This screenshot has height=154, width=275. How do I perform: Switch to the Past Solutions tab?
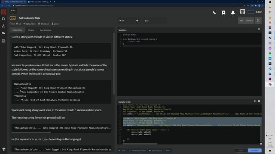46,30
